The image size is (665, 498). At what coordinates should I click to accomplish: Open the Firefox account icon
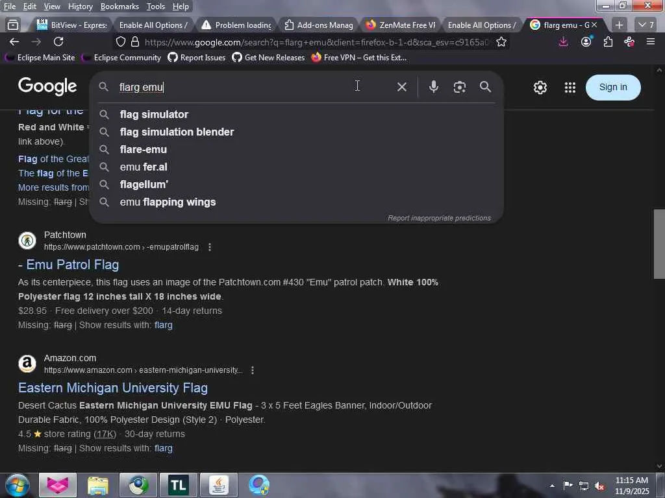pos(586,41)
